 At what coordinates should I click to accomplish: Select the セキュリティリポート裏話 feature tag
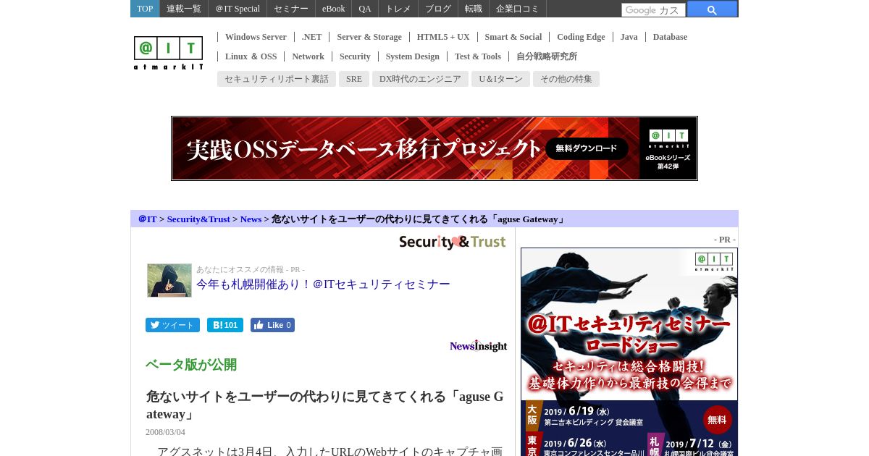[277, 79]
